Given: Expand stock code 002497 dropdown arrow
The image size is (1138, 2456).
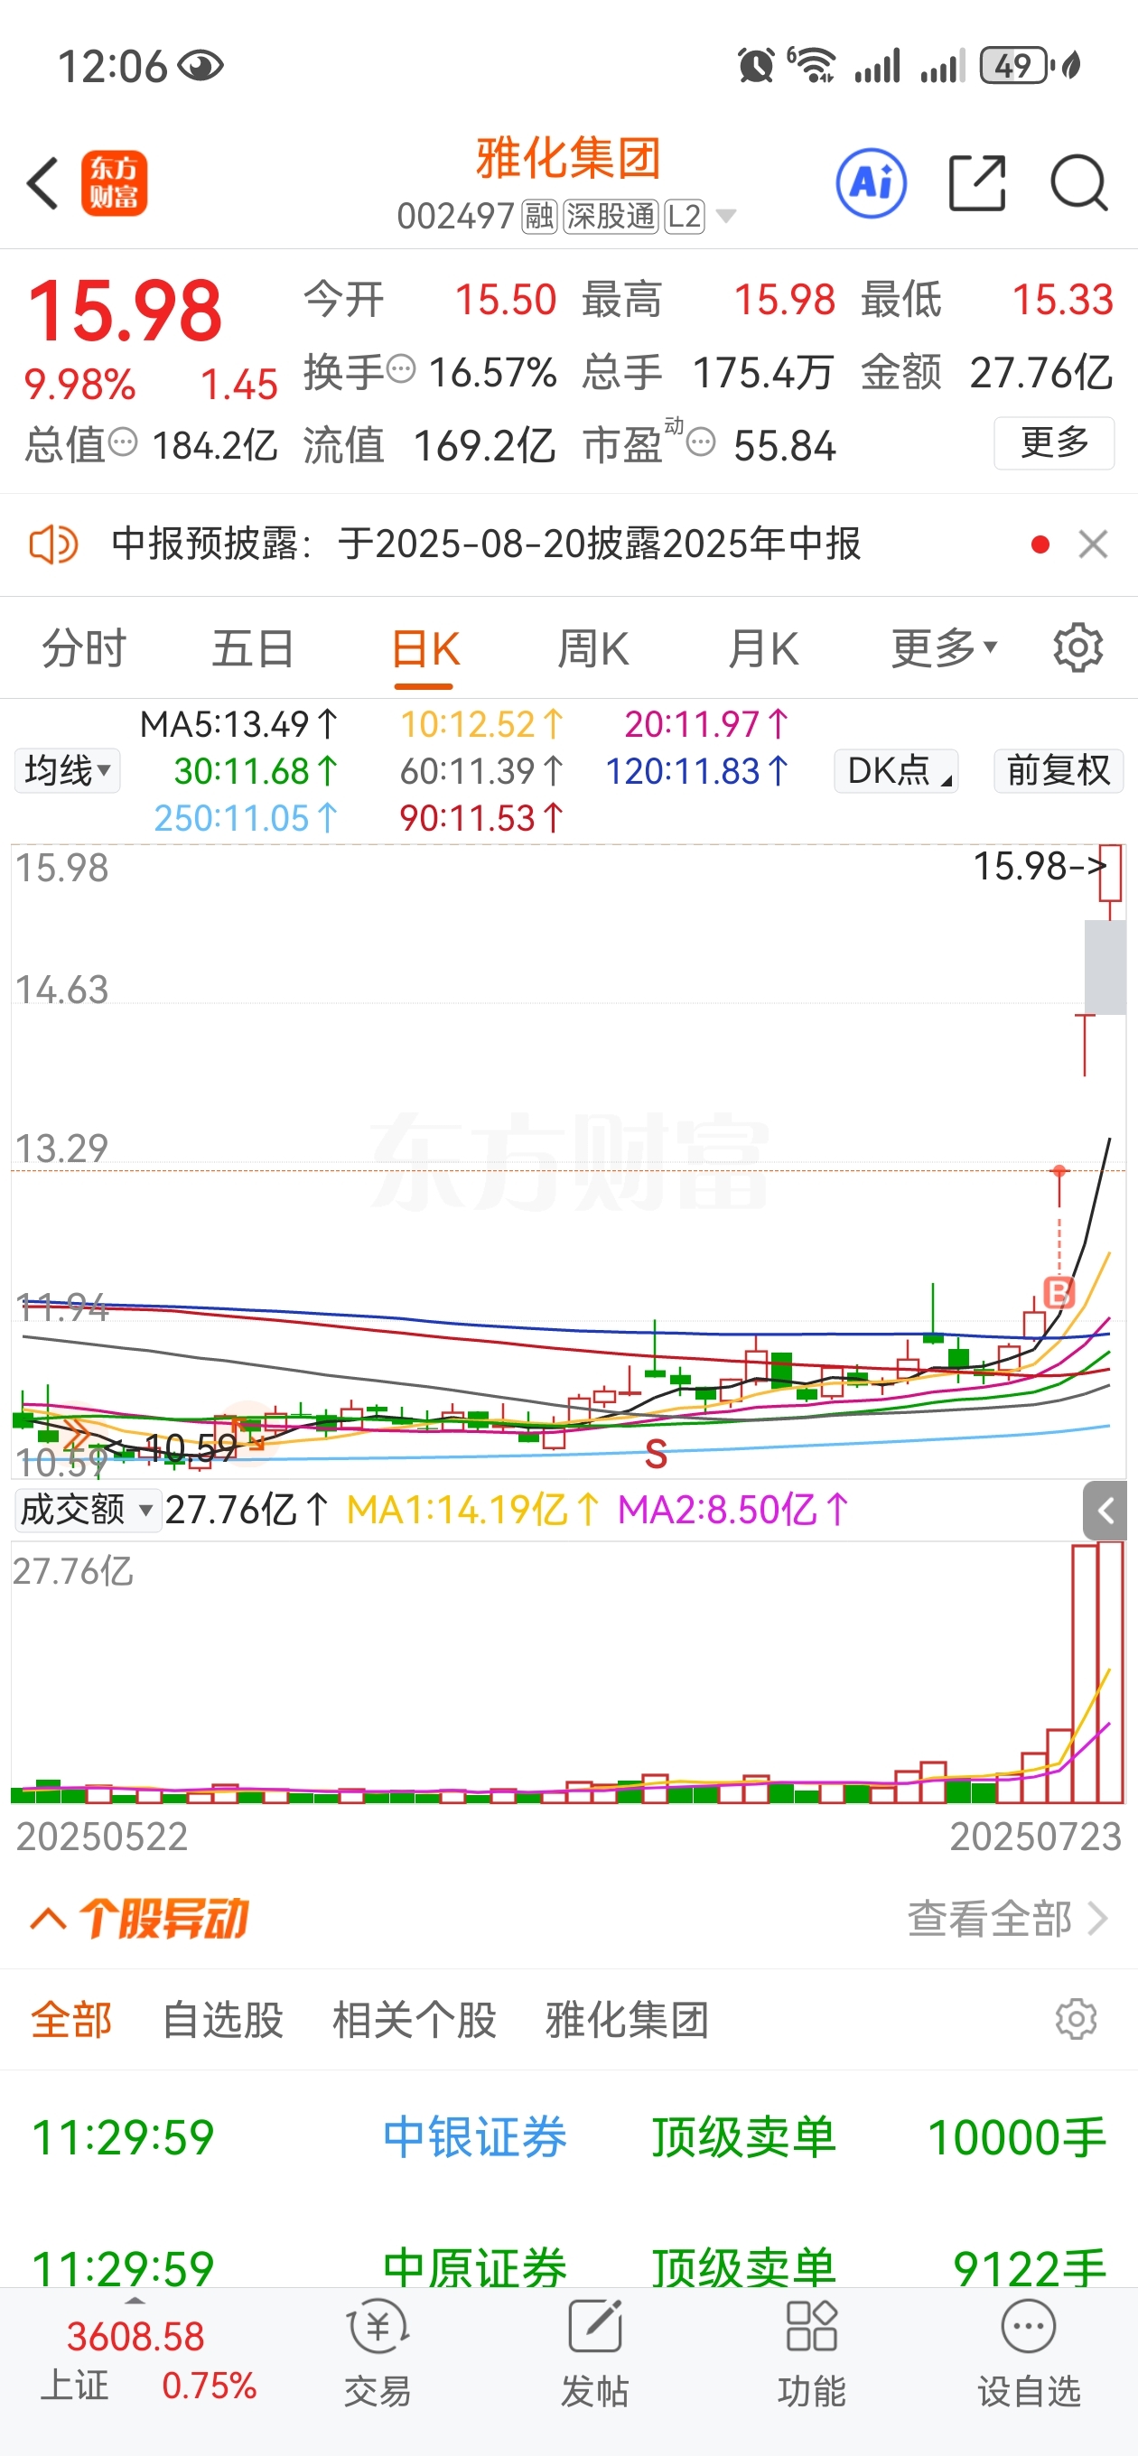Looking at the screenshot, I should [726, 217].
